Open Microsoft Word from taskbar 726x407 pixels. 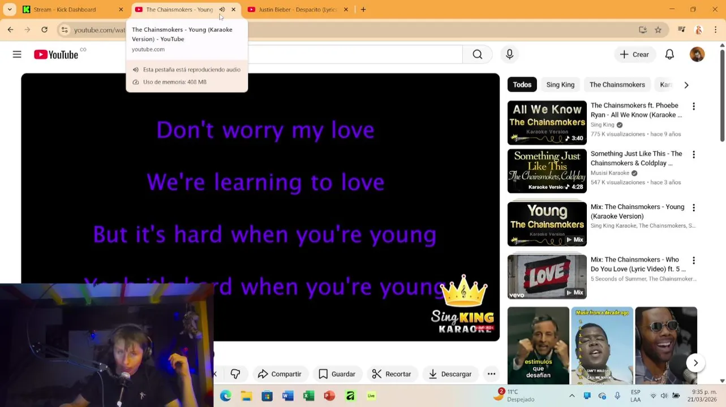coord(288,396)
